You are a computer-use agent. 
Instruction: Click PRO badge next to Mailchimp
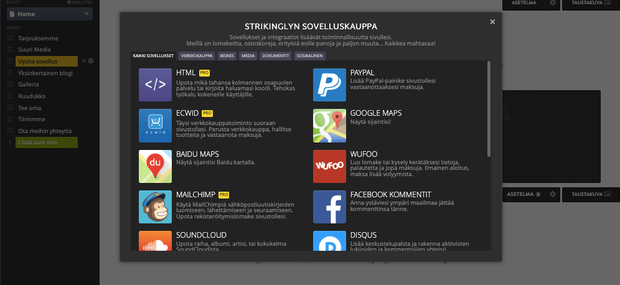click(224, 195)
